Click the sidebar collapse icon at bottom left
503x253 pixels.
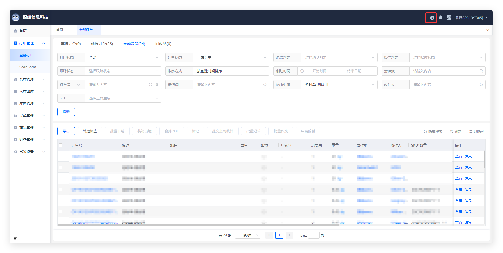pos(16,239)
